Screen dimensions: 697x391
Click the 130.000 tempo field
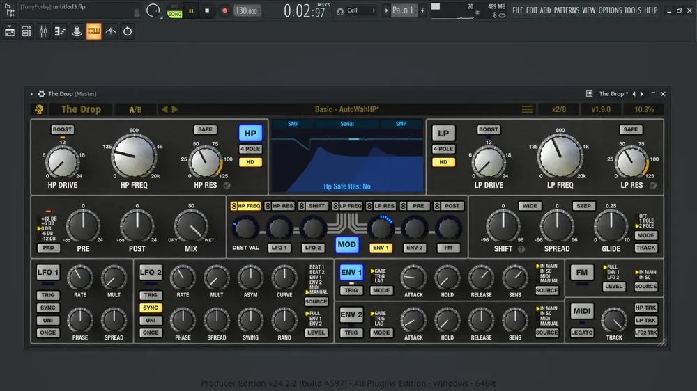[x=247, y=10]
